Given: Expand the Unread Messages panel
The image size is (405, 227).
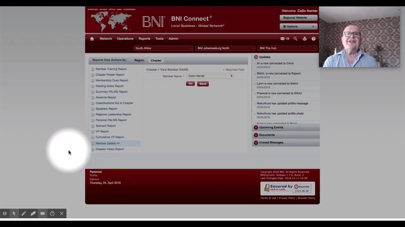Looking at the screenshot, I should (x=256, y=143).
